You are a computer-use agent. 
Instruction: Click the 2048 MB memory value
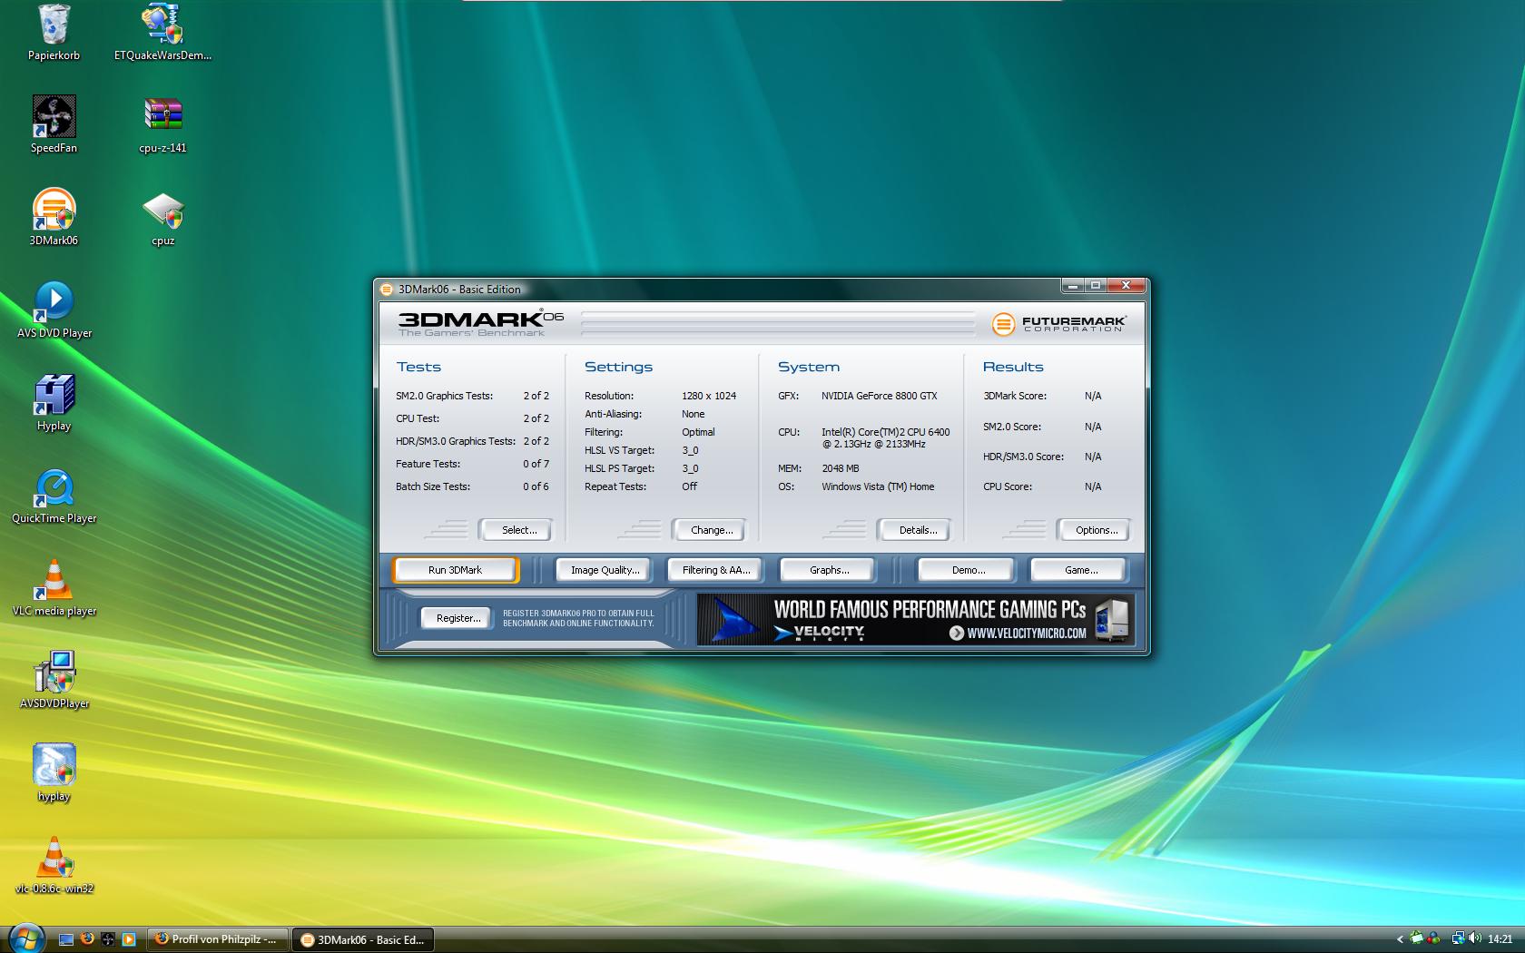click(x=840, y=468)
